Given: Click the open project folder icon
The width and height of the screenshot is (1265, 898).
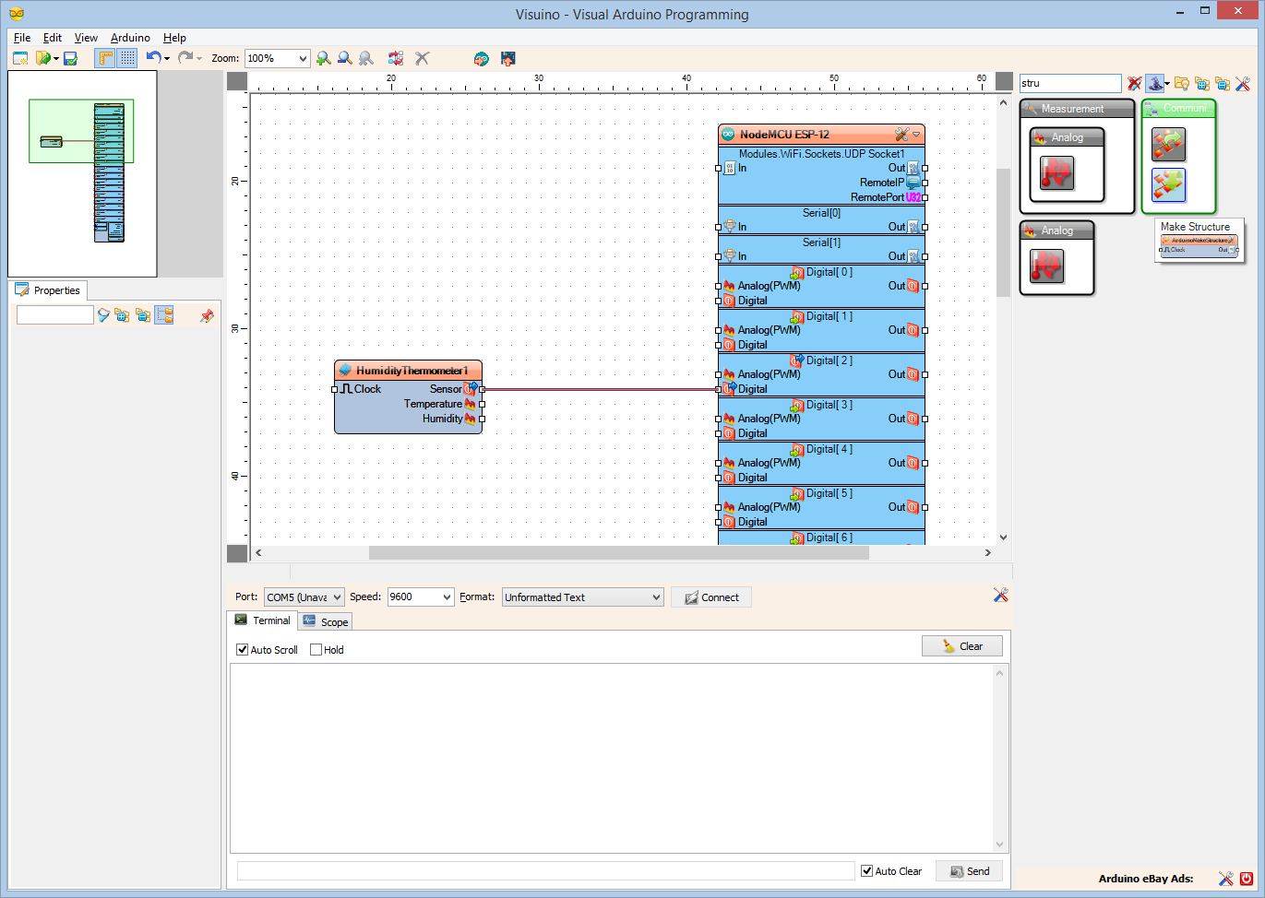Looking at the screenshot, I should [42, 58].
